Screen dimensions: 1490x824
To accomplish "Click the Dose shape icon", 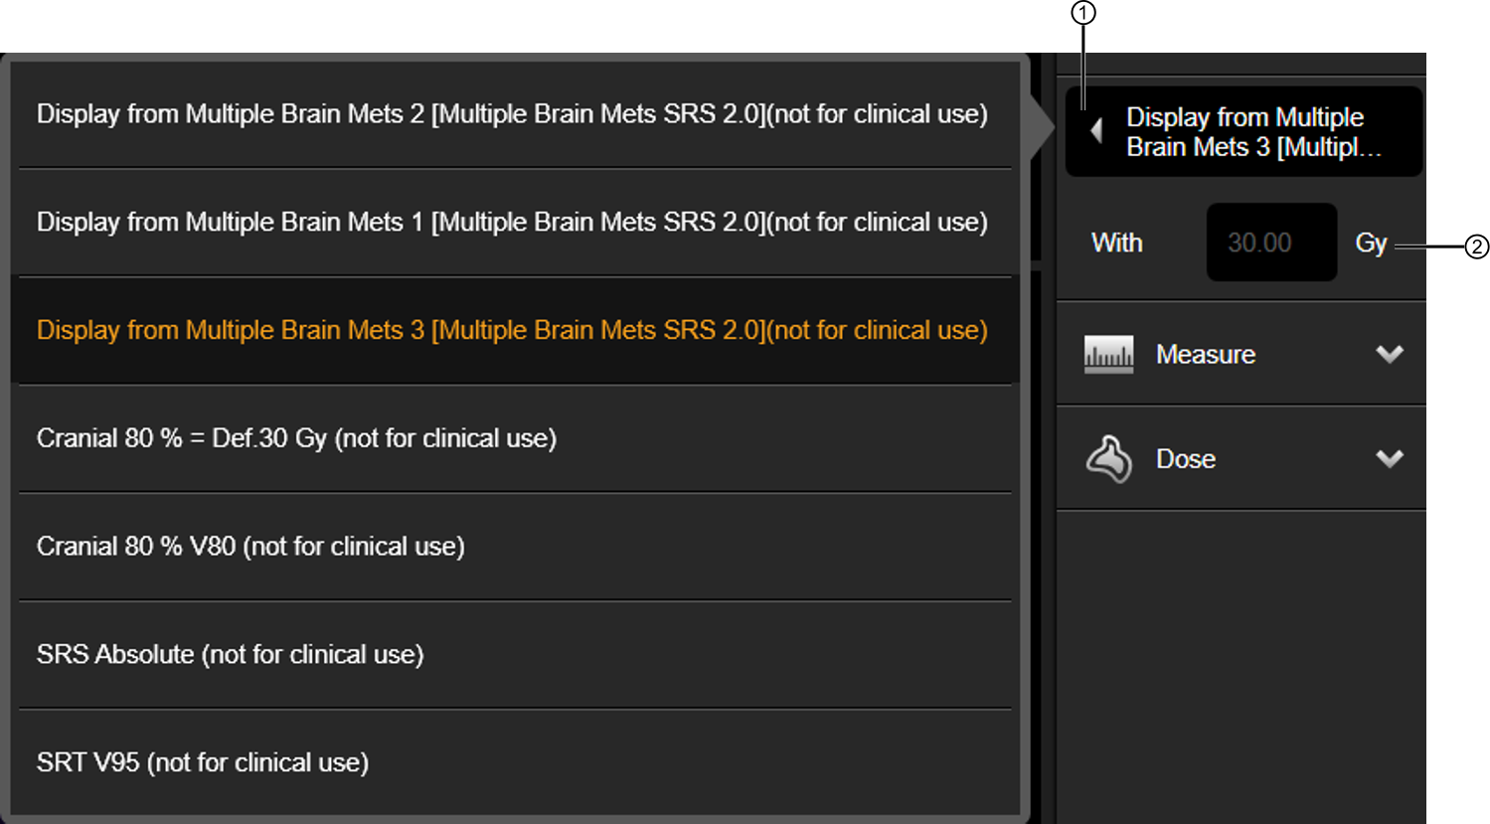I will click(x=1108, y=459).
